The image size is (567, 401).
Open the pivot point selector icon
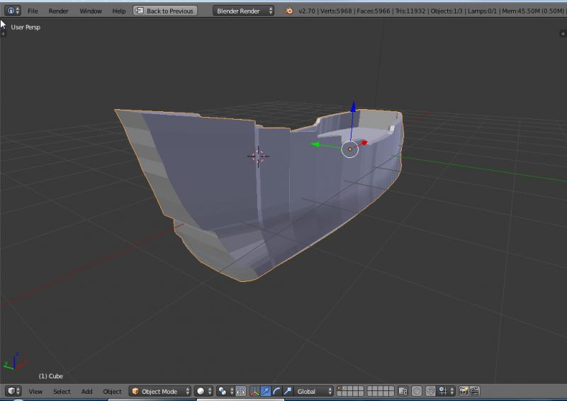coord(225,391)
